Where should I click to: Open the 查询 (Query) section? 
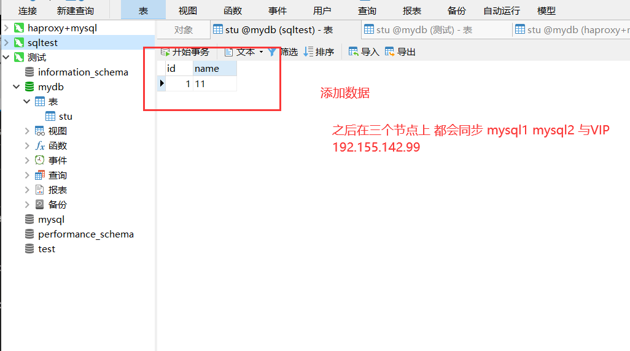coord(367,11)
